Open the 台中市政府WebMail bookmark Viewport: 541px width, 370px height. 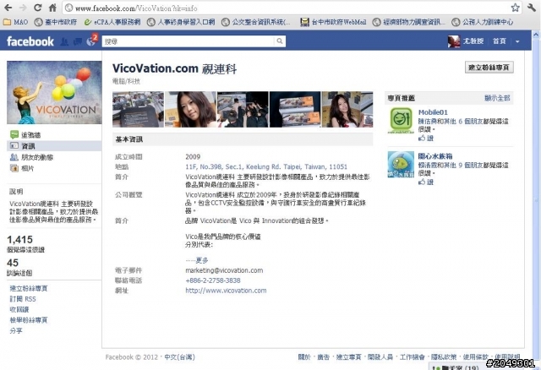(x=333, y=22)
